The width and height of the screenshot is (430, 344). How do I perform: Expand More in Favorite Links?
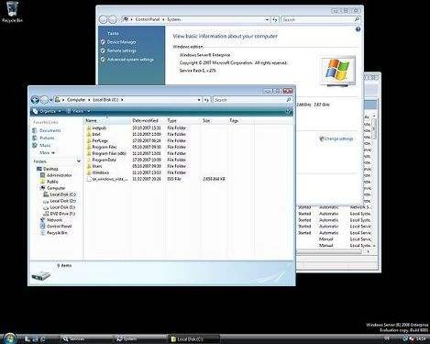click(47, 152)
